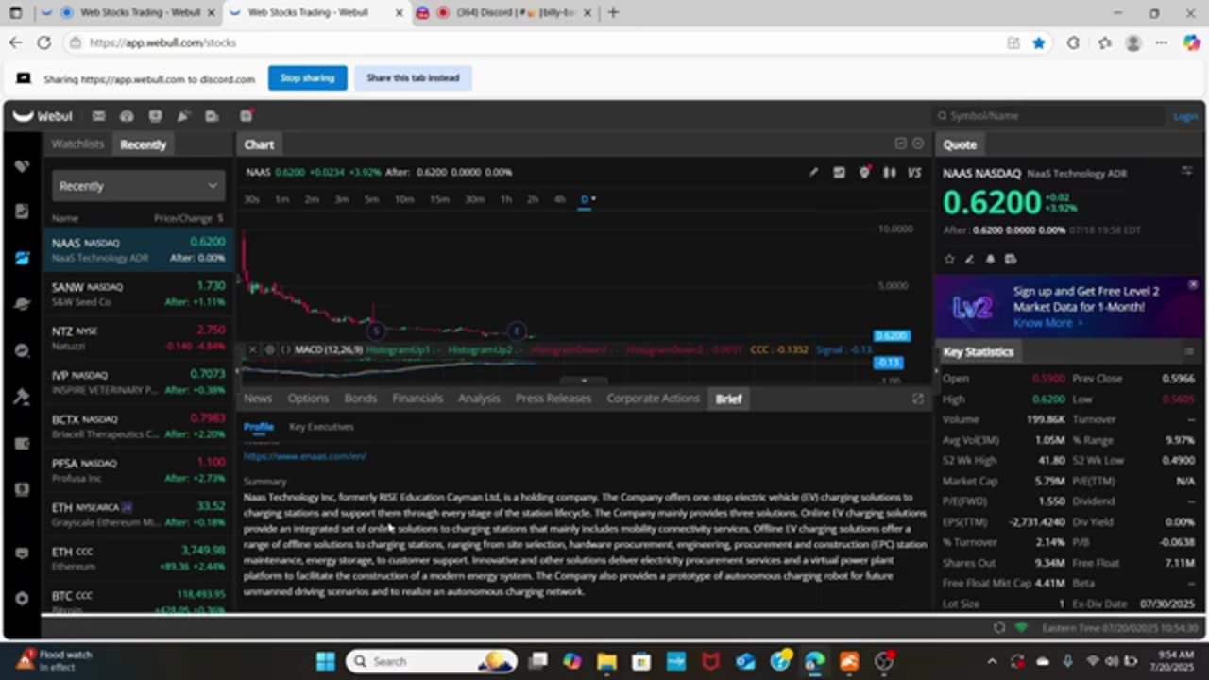Minimize Chart widget with square icon

pos(900,144)
